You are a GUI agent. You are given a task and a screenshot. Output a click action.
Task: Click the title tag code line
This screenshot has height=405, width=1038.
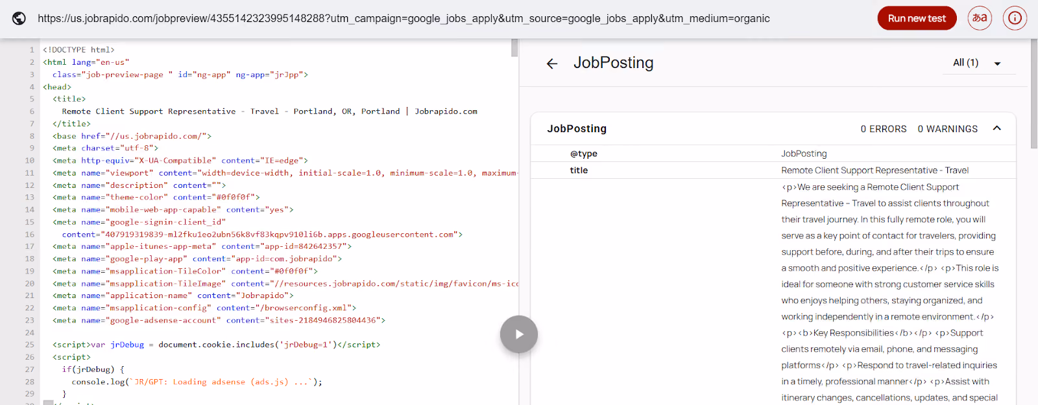point(69,99)
